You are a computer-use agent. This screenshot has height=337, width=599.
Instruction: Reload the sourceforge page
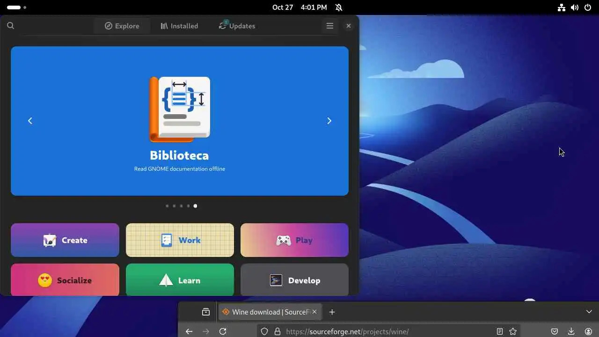[x=223, y=331]
